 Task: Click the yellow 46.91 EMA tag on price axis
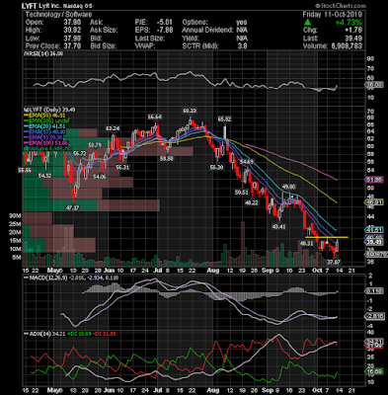(375, 202)
